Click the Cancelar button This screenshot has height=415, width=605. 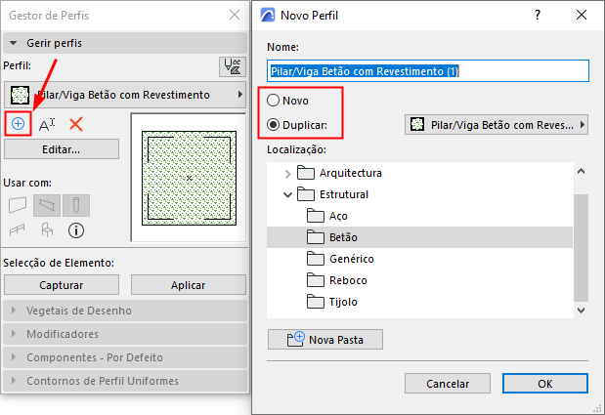(x=448, y=384)
